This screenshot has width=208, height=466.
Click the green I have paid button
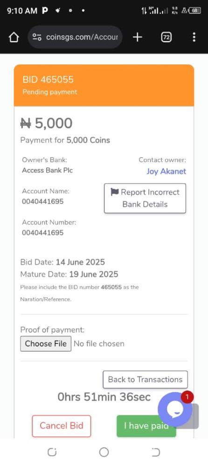[146, 426]
